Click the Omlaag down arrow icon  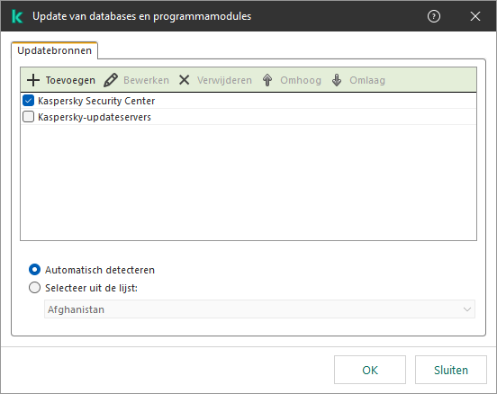click(337, 80)
